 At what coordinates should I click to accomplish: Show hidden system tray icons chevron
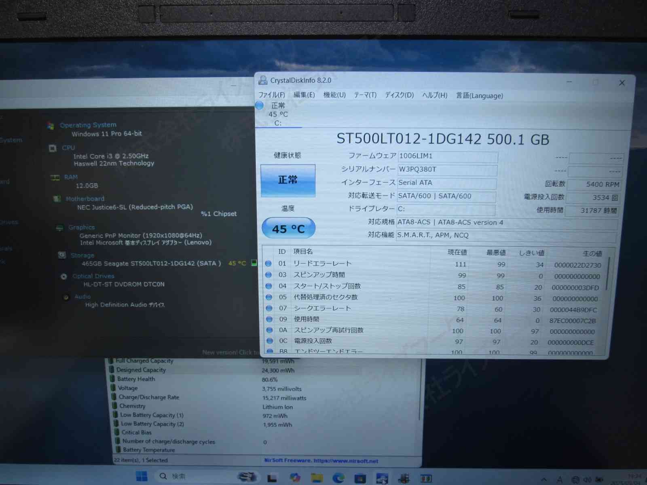[x=544, y=480]
